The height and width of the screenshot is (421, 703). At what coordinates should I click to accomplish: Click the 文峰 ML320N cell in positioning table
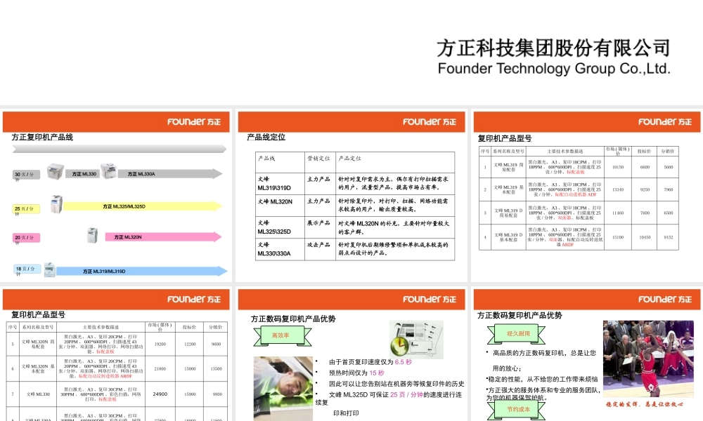[x=280, y=206]
